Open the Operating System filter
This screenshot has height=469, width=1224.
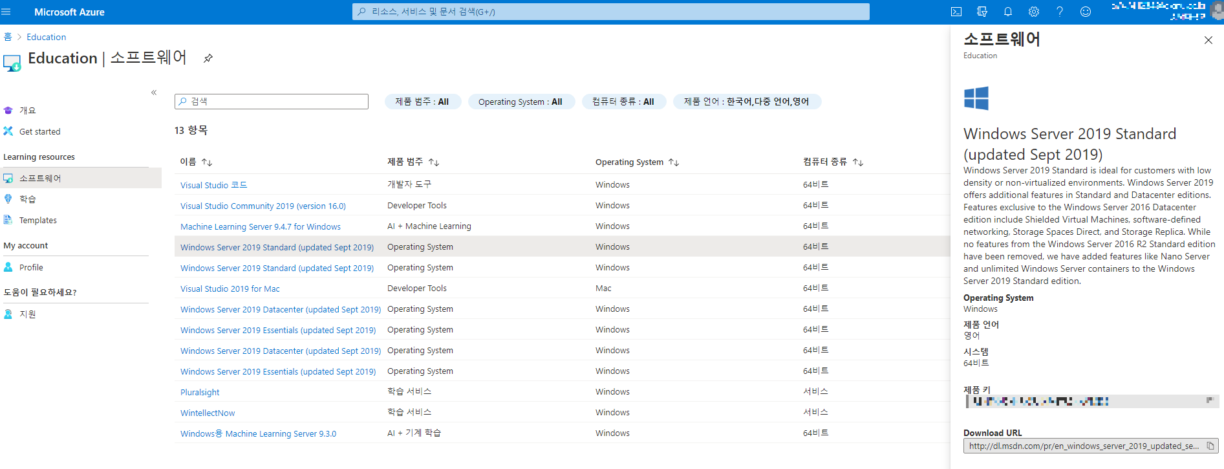click(x=521, y=102)
